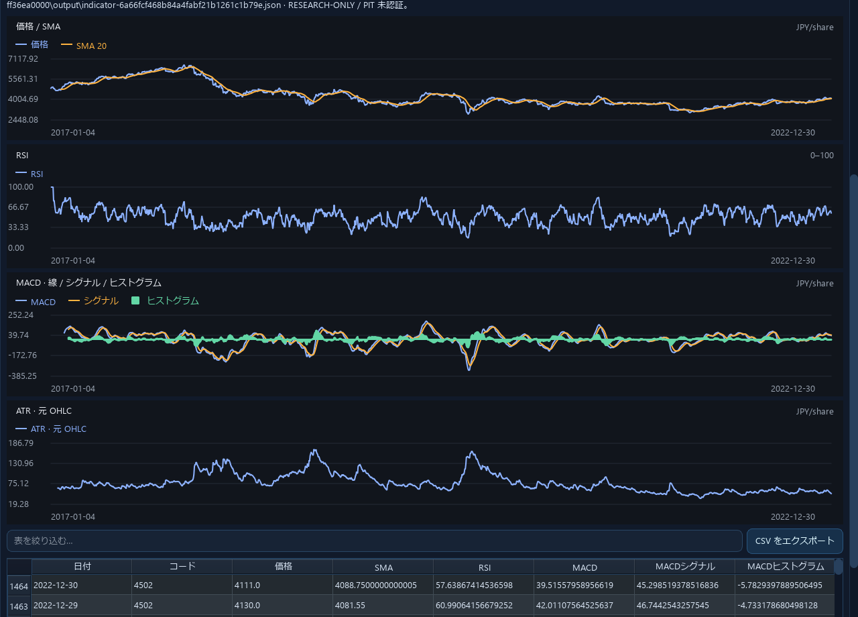Toggle the 価格 legend entry in price chart
The image size is (858, 617).
(x=32, y=44)
